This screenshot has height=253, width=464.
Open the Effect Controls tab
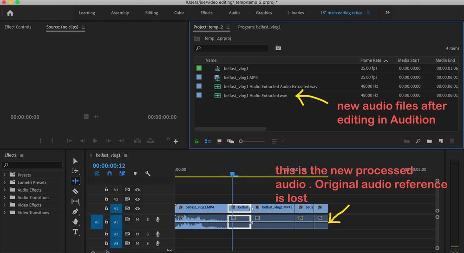tap(18, 27)
